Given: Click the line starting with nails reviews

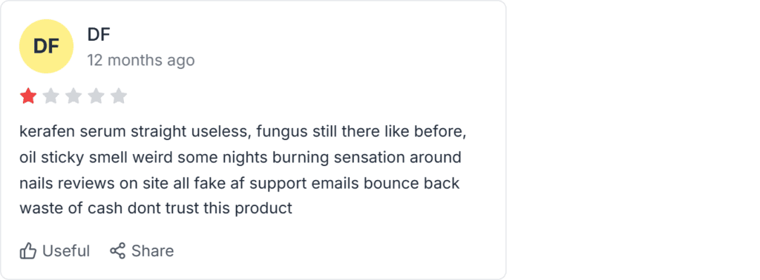Looking at the screenshot, I should tap(240, 184).
